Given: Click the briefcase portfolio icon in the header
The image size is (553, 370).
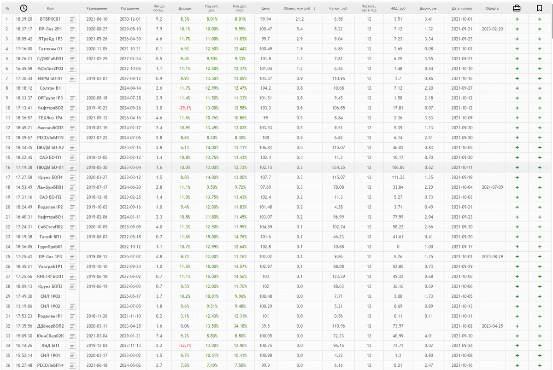Looking at the screenshot, I should click(x=517, y=8).
